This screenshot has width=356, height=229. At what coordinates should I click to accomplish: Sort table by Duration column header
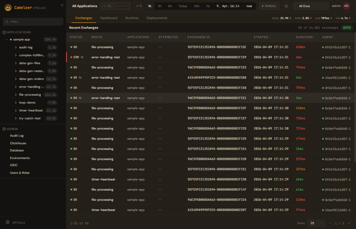[304, 37]
